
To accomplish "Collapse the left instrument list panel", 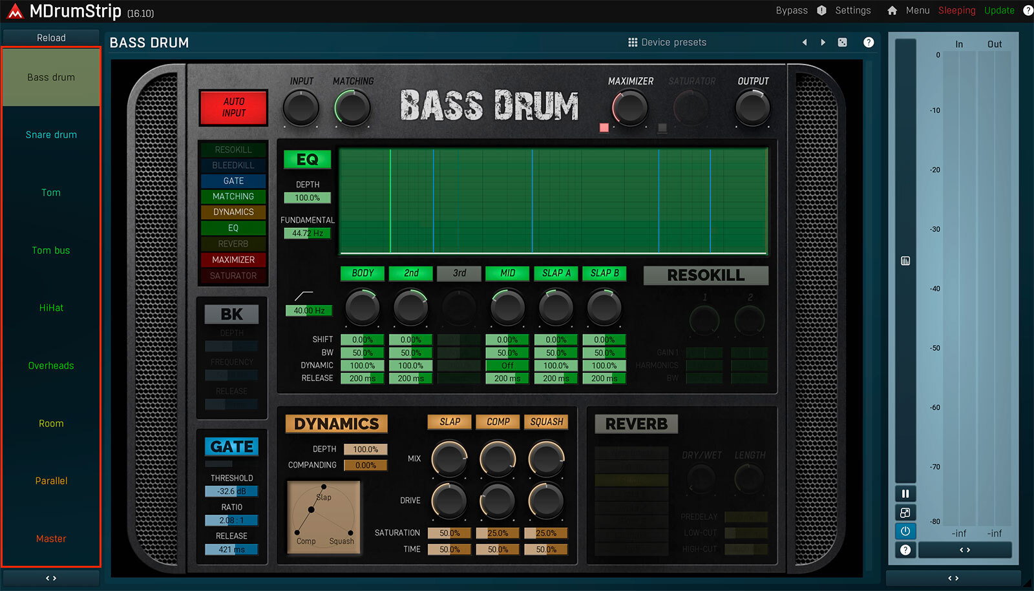I will point(51,578).
